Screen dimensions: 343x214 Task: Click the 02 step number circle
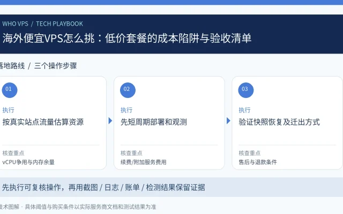(x=128, y=90)
